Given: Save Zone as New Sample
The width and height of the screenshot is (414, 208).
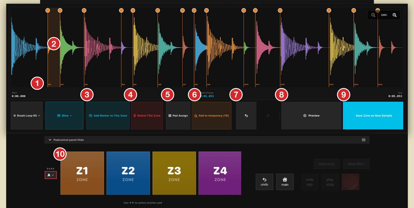Looking at the screenshot, I should click(373, 116).
